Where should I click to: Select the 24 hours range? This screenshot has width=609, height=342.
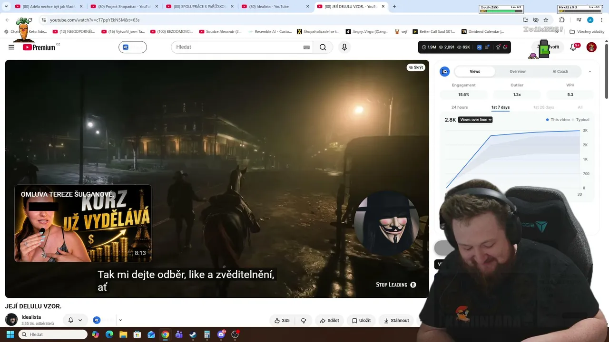(x=460, y=107)
